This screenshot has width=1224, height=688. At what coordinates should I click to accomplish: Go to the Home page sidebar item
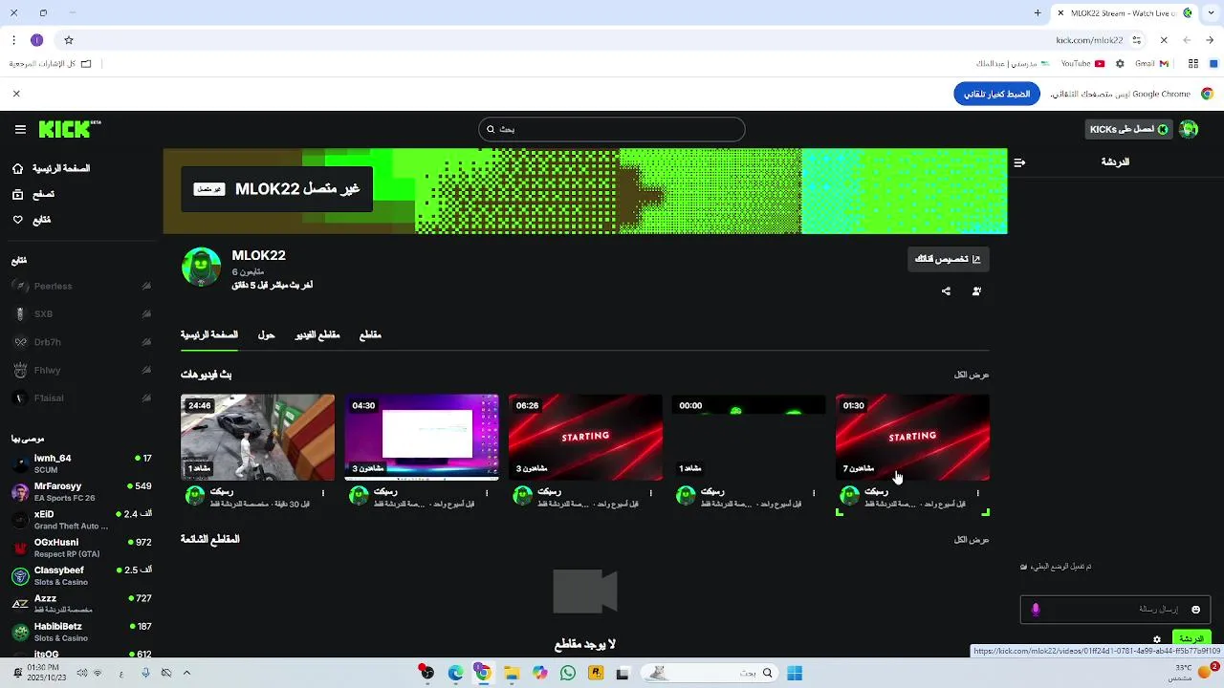point(52,168)
